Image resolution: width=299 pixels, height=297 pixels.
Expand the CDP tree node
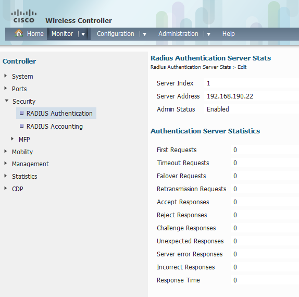6,189
